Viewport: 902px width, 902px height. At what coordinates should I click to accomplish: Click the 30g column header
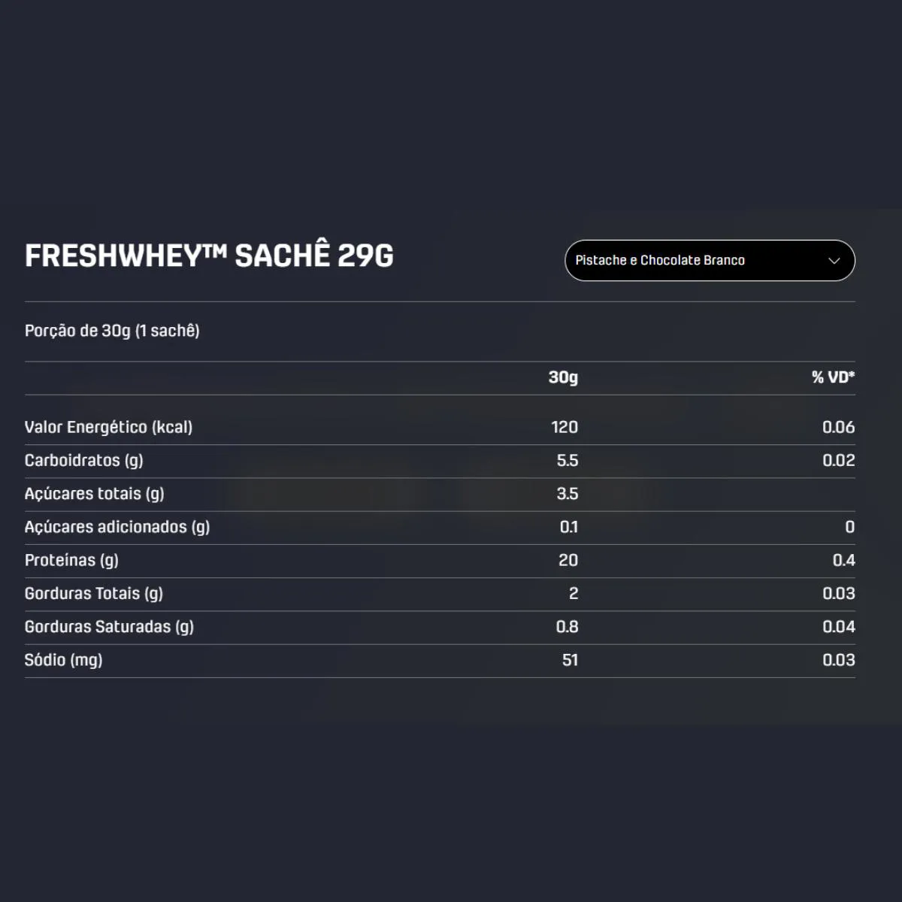pos(563,377)
